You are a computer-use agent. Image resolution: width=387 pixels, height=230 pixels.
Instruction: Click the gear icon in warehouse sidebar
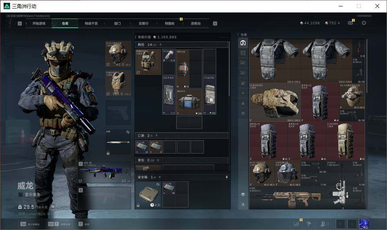point(243,113)
